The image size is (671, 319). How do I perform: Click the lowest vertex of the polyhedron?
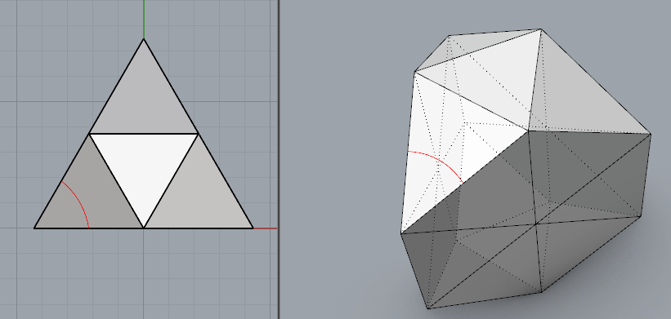pos(428,308)
